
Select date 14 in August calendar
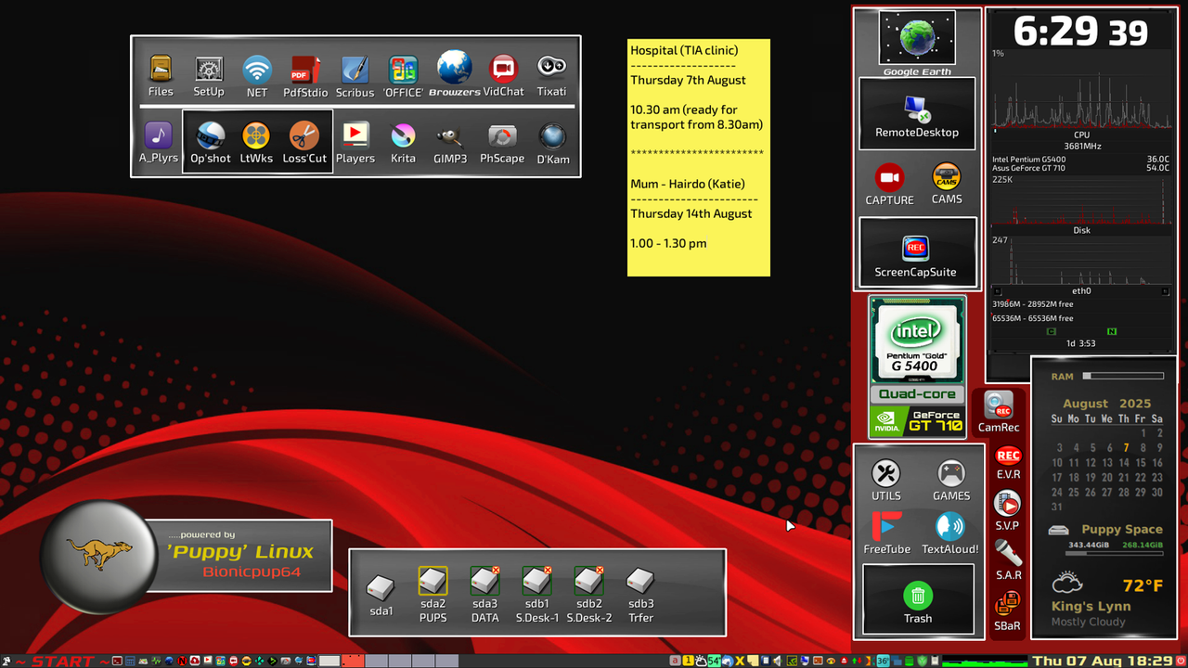click(1124, 462)
